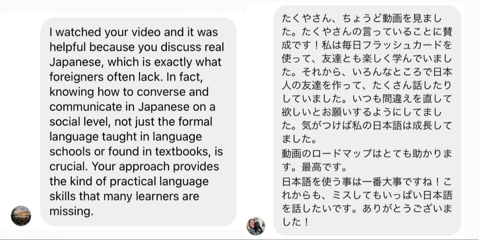Click the line 'schools or found in textbooks, is'

point(136,152)
